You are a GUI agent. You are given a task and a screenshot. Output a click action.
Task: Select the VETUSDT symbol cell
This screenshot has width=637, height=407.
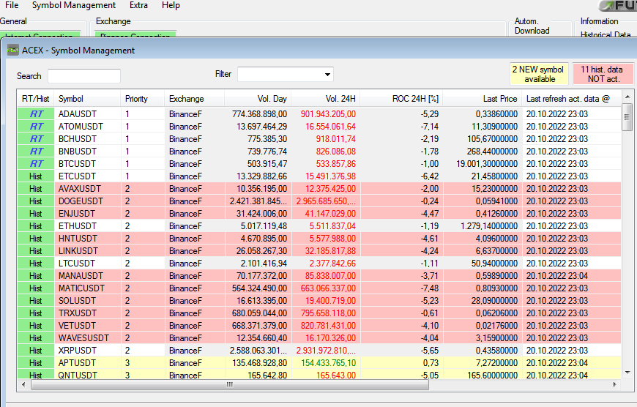87,326
